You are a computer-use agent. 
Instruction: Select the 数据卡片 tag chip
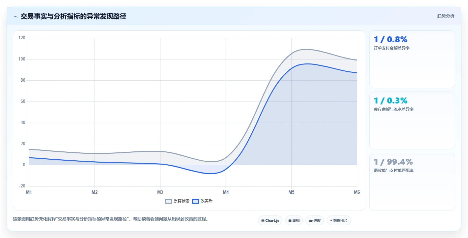point(339,220)
